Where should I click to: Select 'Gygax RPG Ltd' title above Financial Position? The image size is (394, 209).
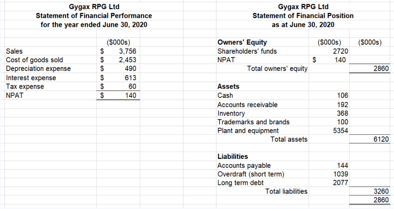tap(303, 7)
